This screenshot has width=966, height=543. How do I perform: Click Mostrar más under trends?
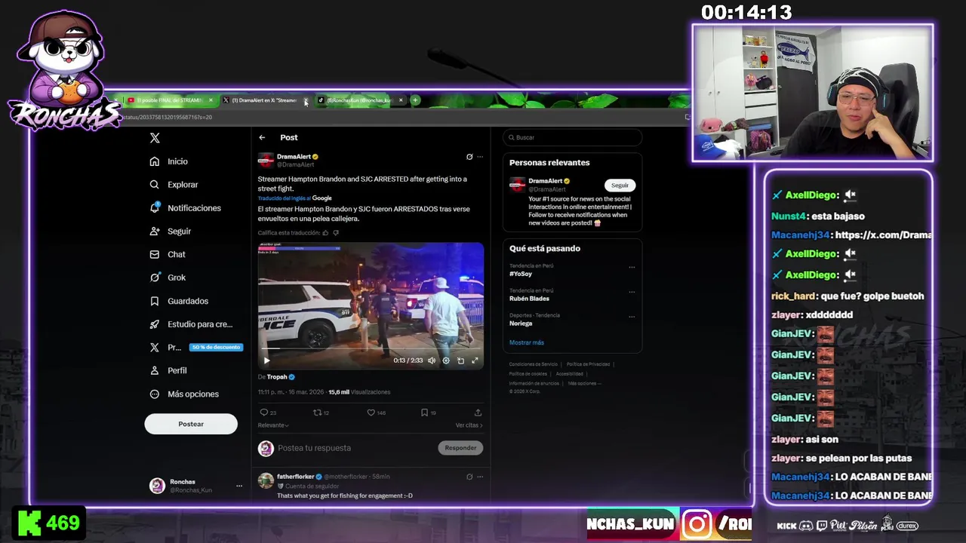pyautogui.click(x=527, y=342)
